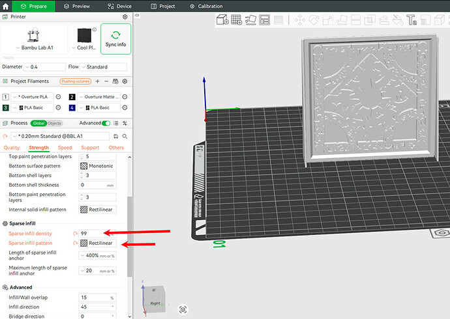450x319 pixels.
Task: Click the Add cube primitive toolbar icon
Action: (222, 20)
